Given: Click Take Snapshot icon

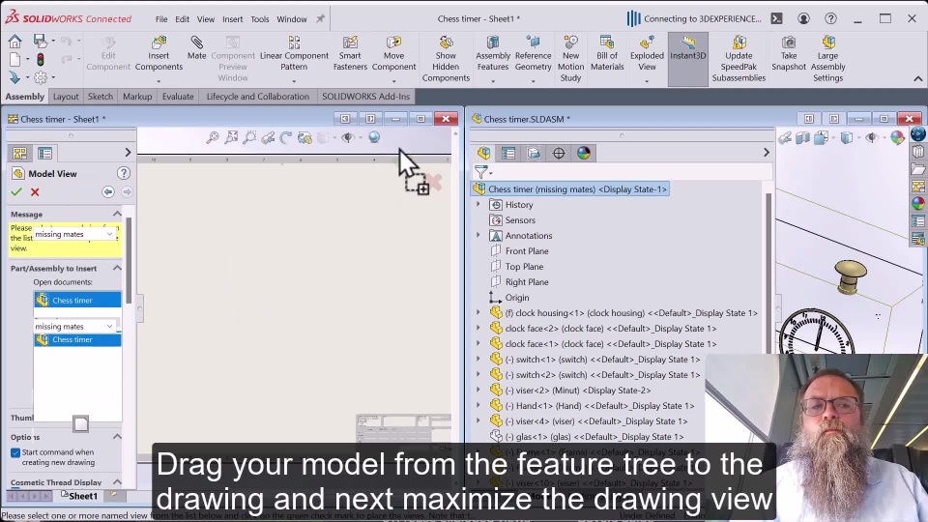Looking at the screenshot, I should (x=789, y=53).
